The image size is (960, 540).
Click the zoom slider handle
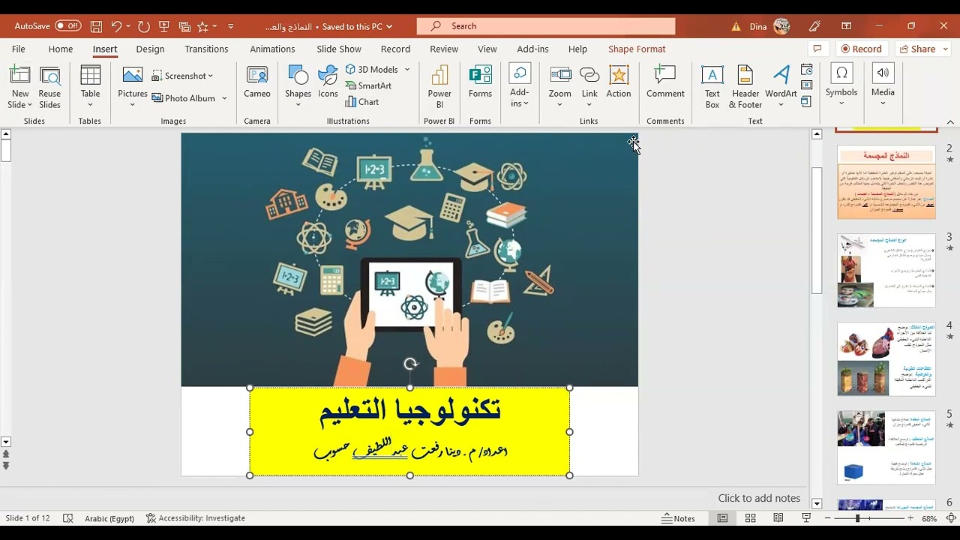tap(857, 518)
